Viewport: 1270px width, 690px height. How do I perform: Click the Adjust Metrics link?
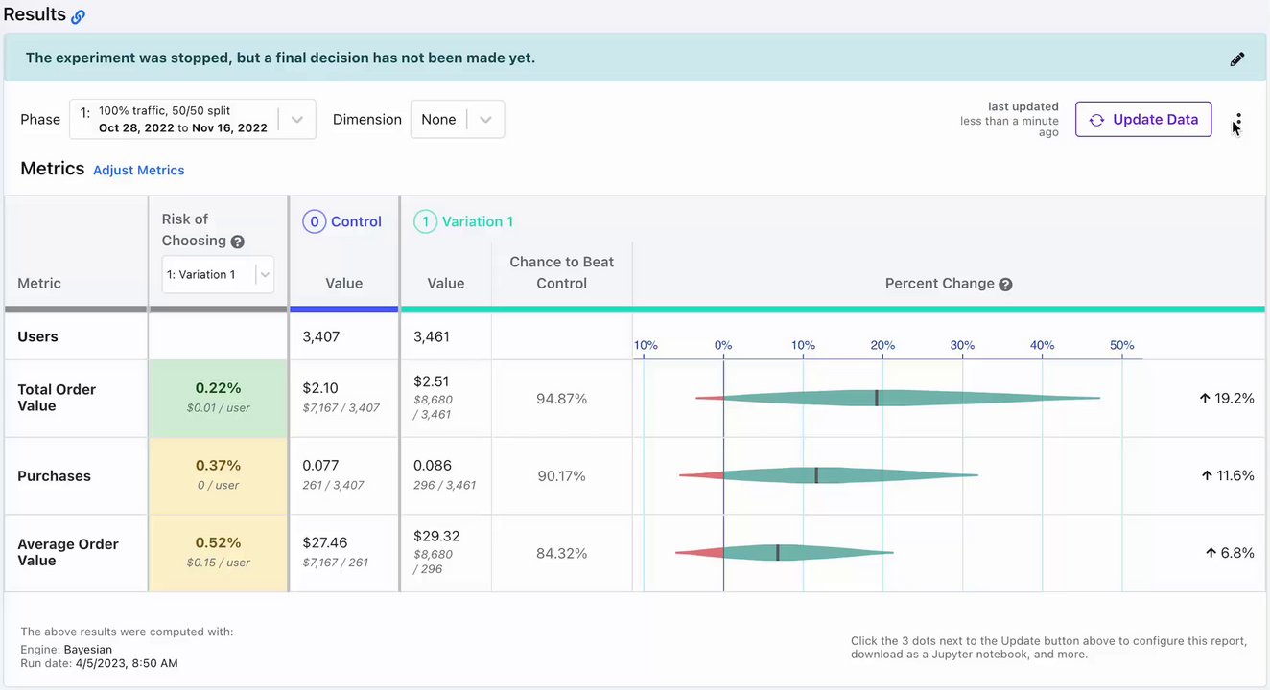point(138,171)
